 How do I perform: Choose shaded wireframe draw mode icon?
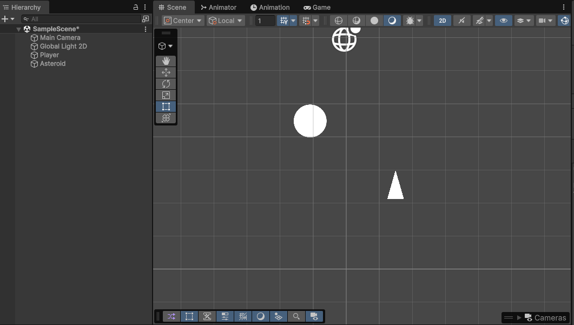[356, 21]
